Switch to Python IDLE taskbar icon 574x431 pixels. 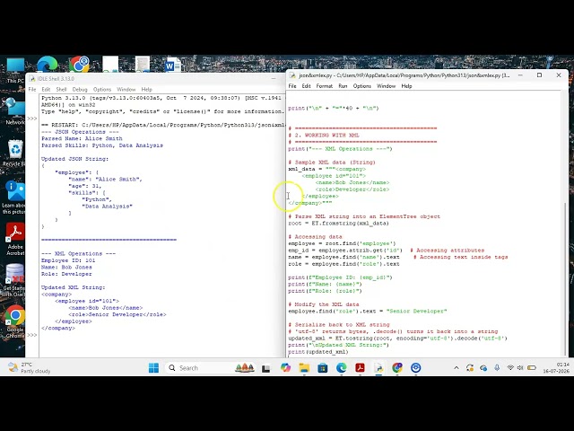click(x=378, y=367)
